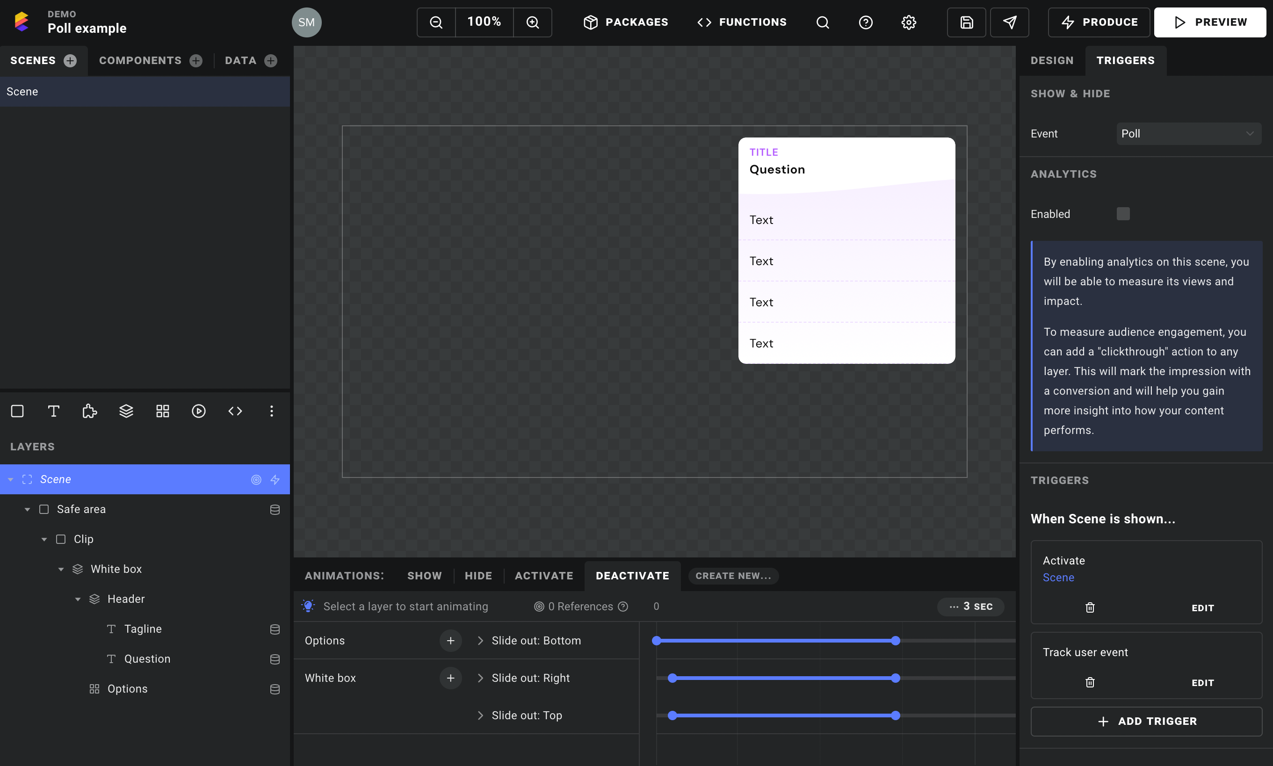This screenshot has height=766, width=1273.
Task: Select the rectangle layer tool
Action: pos(18,411)
